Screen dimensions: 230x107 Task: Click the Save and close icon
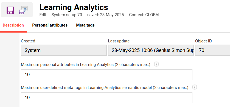[x=23, y=10]
